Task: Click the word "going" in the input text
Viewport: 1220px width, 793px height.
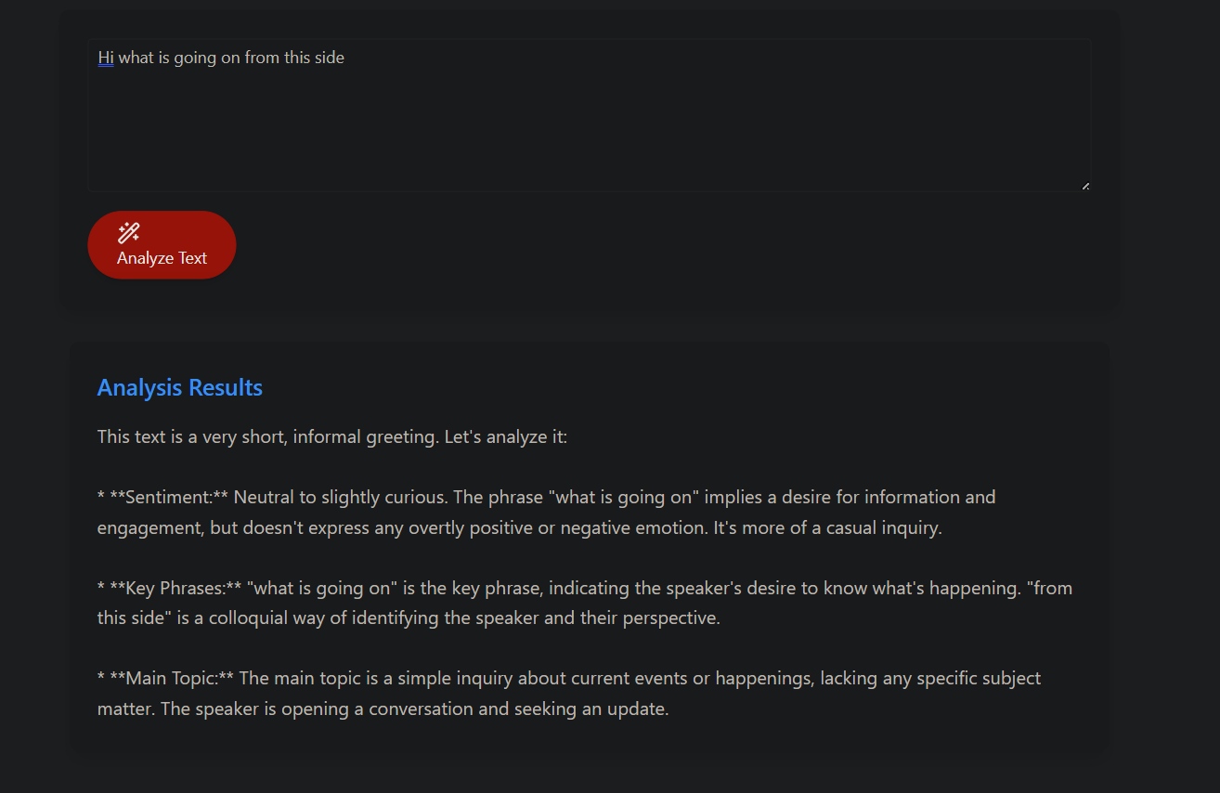Action: pos(195,58)
